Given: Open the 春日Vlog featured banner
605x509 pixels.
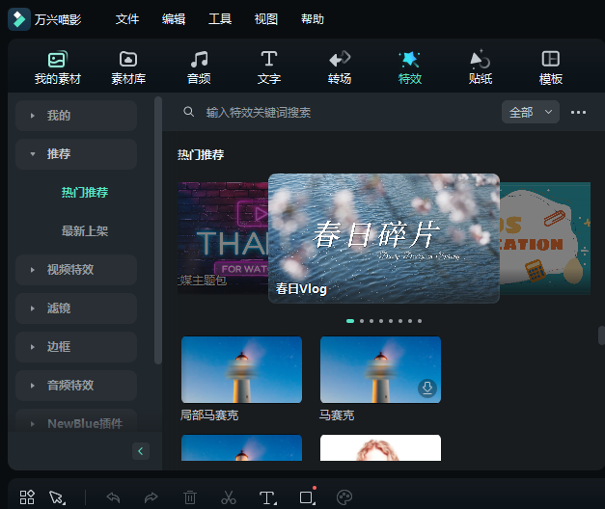Looking at the screenshot, I should click(x=384, y=238).
